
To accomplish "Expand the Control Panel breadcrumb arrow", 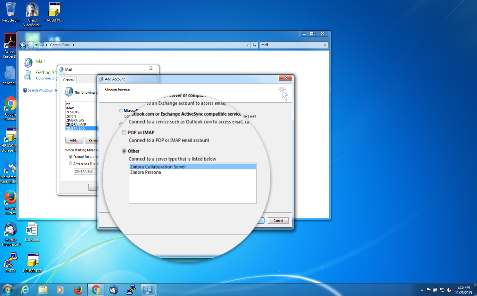I will pos(74,45).
